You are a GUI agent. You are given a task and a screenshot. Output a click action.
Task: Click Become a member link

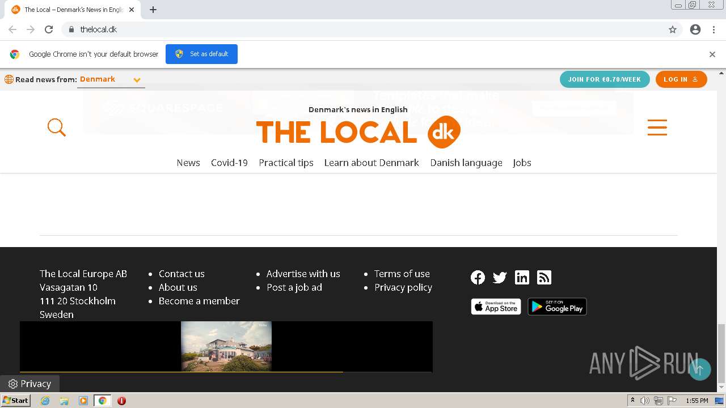pyautogui.click(x=199, y=301)
